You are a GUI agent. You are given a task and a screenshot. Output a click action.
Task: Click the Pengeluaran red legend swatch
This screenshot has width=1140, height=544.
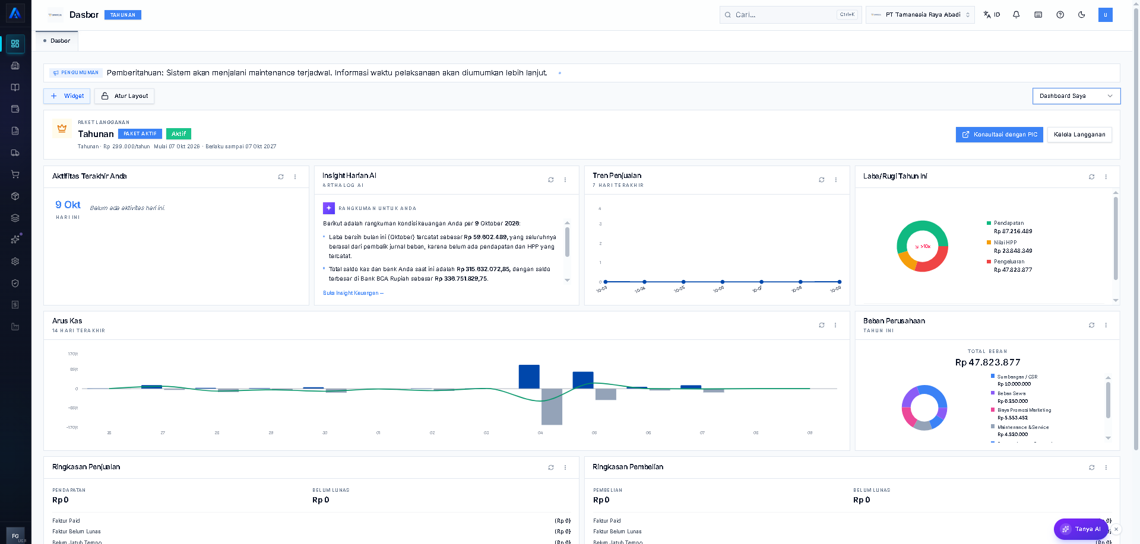coord(989,262)
